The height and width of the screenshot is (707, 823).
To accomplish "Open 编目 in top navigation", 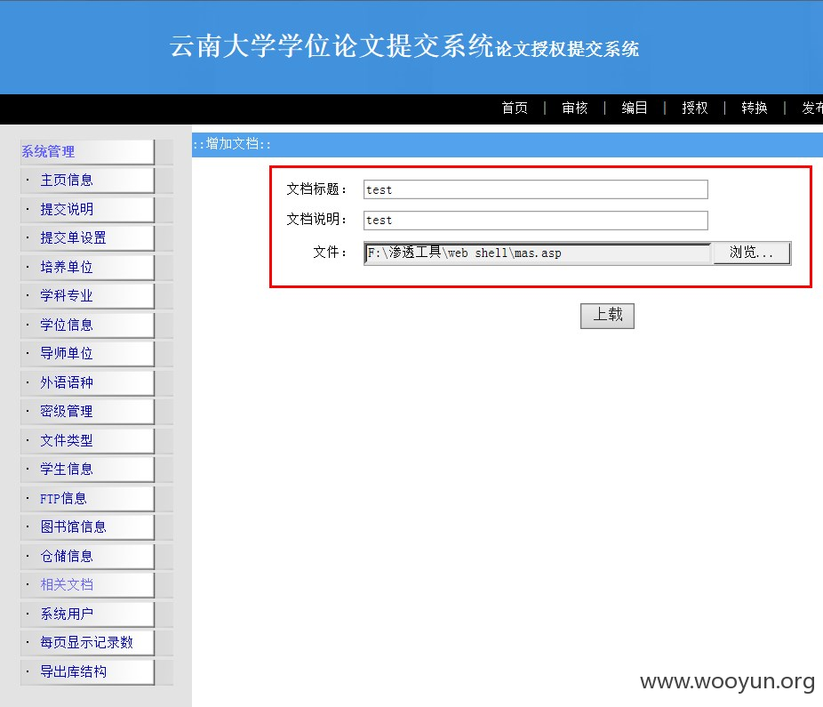I will click(x=635, y=108).
